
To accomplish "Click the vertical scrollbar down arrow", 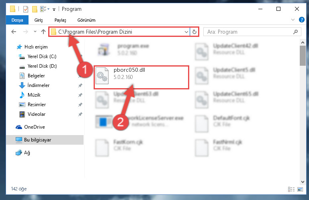I will tap(303, 182).
